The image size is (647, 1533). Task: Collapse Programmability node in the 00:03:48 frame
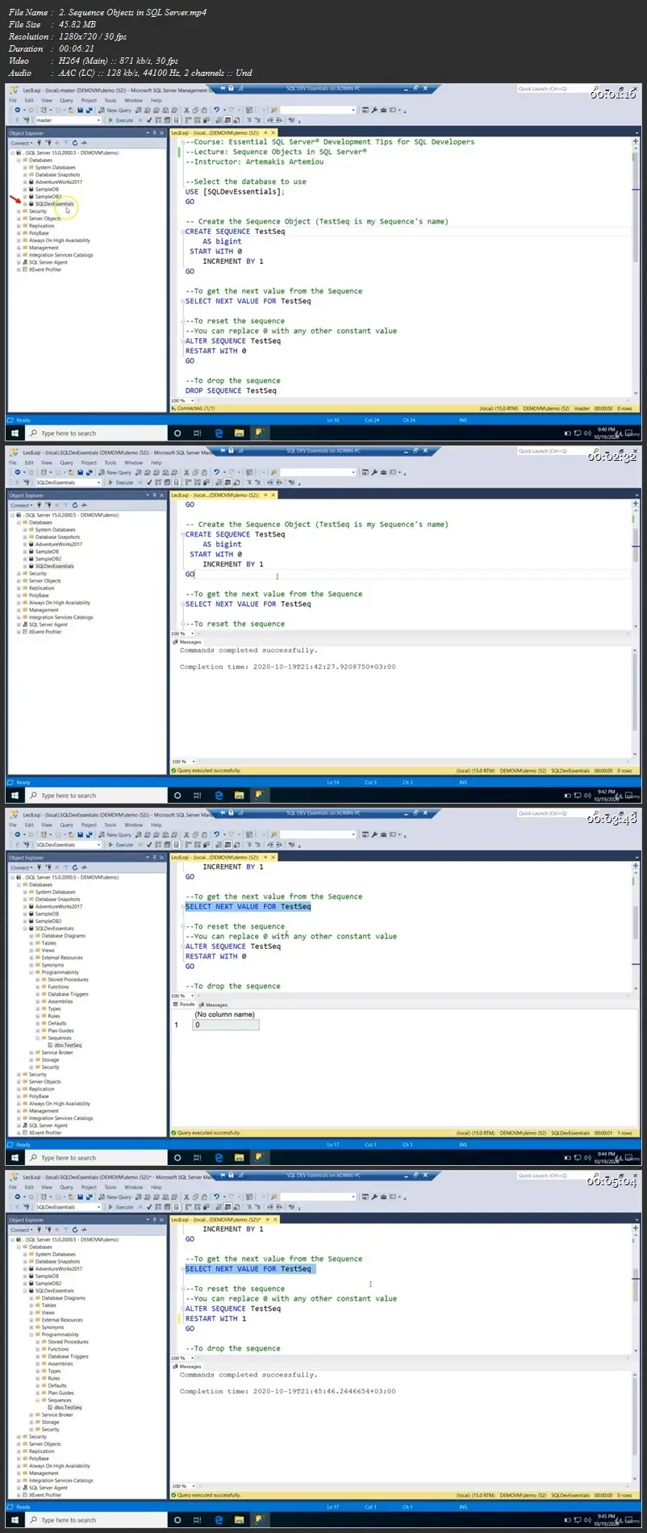tap(31, 972)
